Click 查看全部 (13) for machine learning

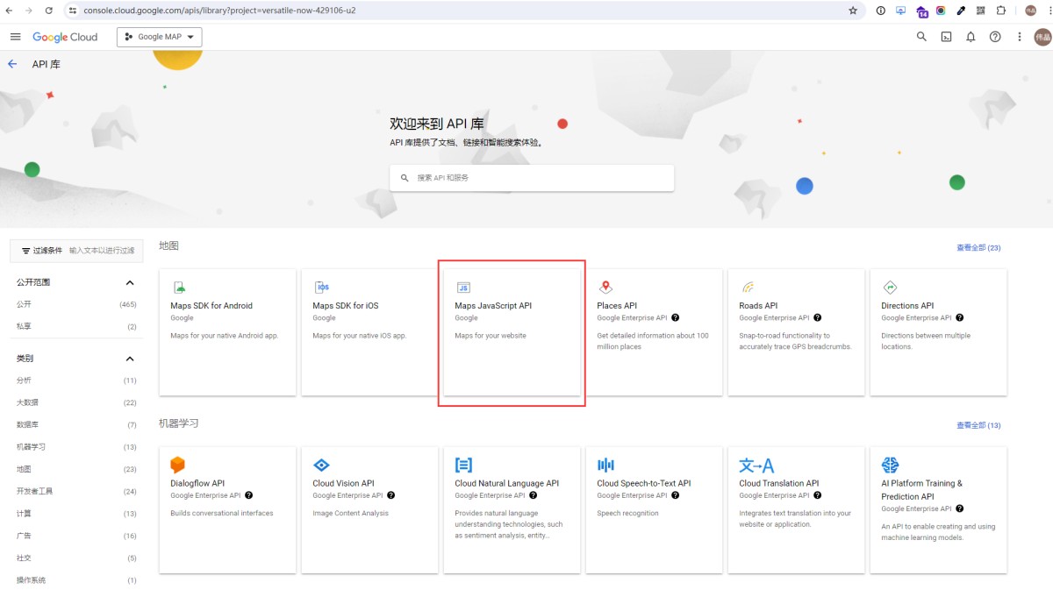pyautogui.click(x=978, y=425)
